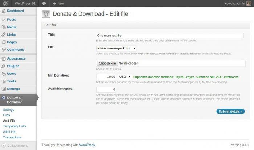
Task: Click the WordPress link in footer
Action: point(87,145)
